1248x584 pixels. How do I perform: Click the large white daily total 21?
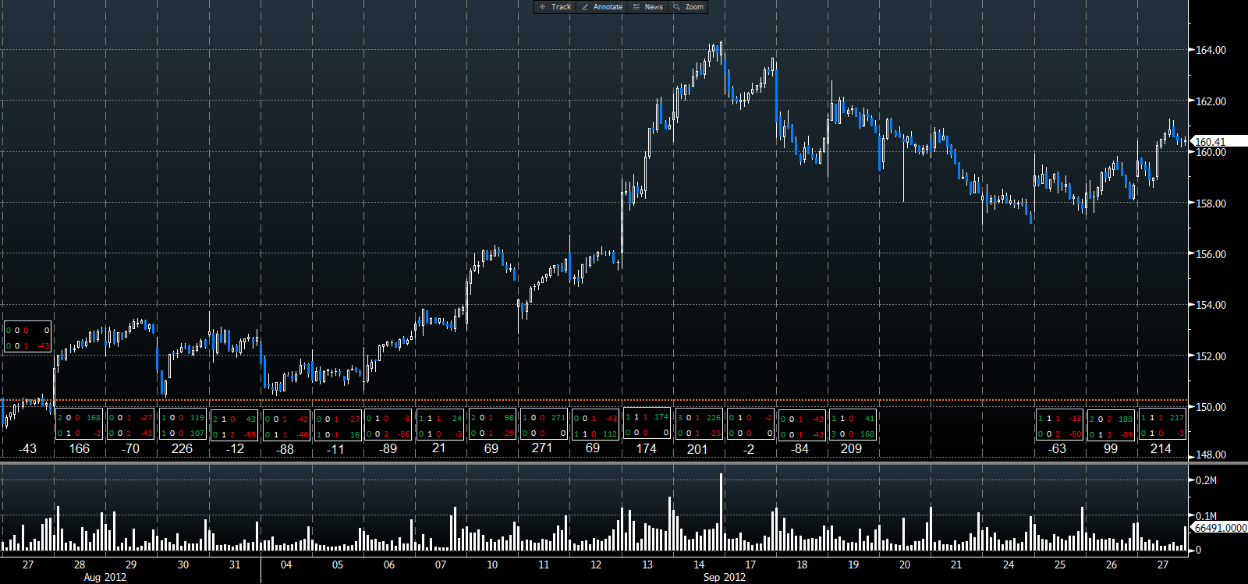(x=439, y=448)
